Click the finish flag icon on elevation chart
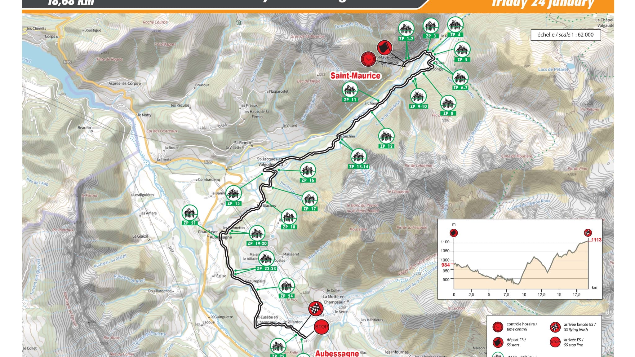Image resolution: width=635 pixels, height=357 pixels. (588, 233)
